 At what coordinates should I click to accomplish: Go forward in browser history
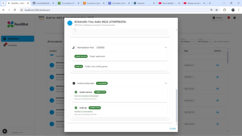(x=9, y=10)
